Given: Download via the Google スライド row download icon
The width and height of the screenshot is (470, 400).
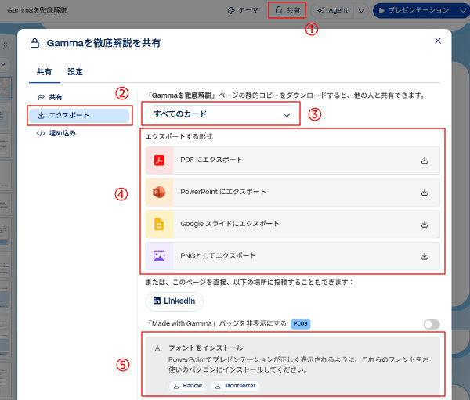Looking at the screenshot, I should point(424,225).
